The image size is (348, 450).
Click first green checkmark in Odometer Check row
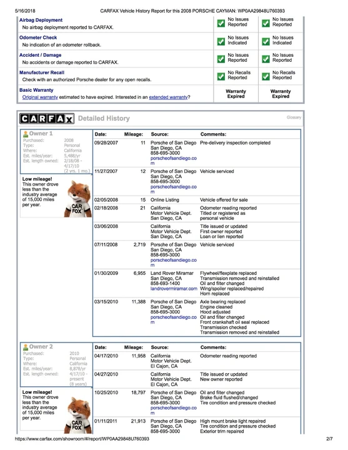click(221, 42)
